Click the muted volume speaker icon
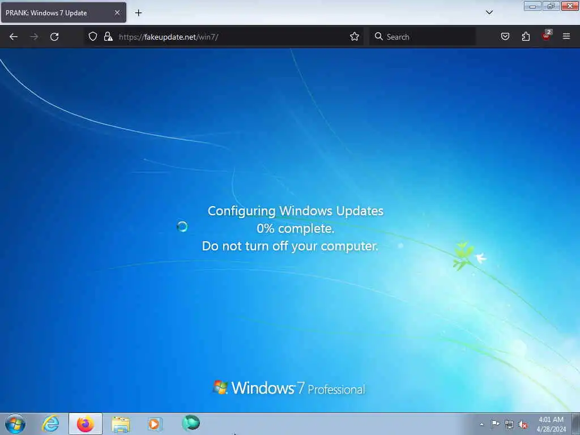 click(523, 425)
